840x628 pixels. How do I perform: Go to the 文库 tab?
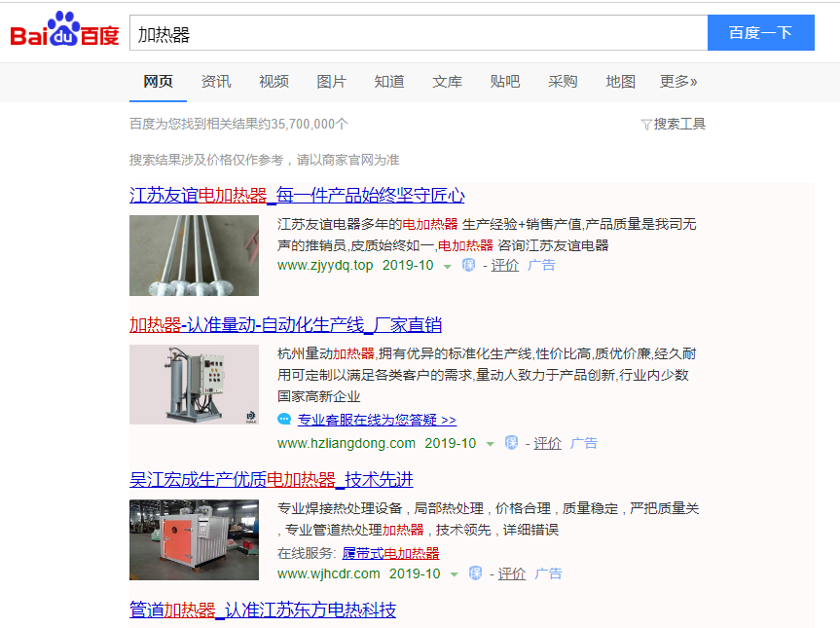coord(448,82)
